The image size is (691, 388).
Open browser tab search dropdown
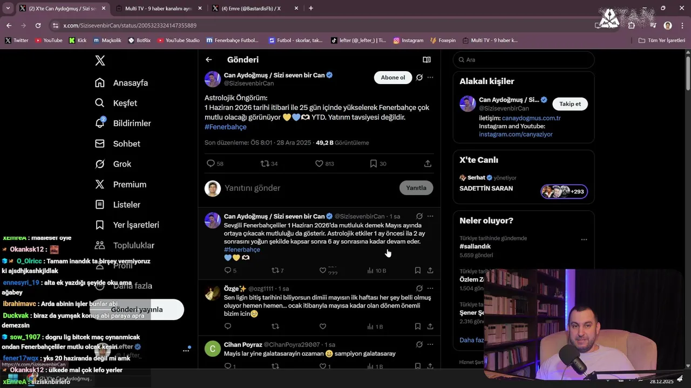pyautogui.click(x=8, y=8)
